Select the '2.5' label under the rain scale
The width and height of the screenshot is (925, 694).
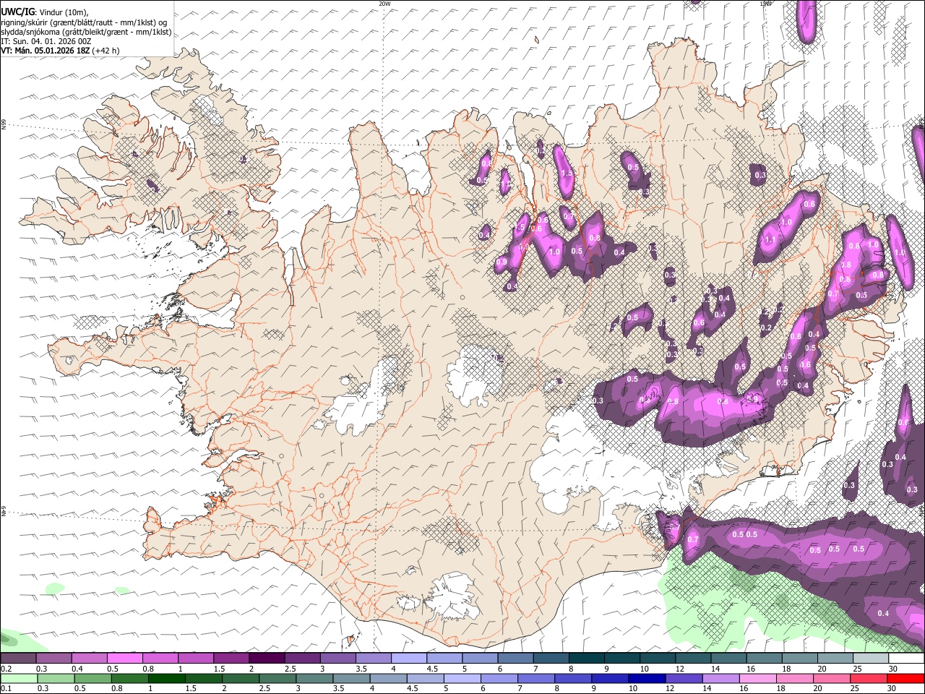264,688
